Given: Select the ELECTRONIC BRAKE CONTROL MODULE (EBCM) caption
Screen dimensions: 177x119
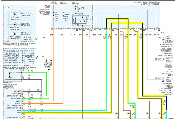Looking at the screenshot, I should [166, 49].
